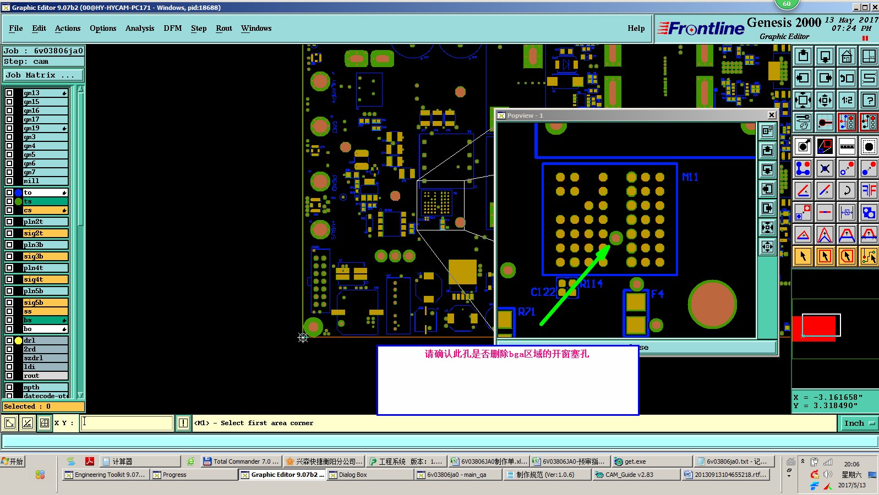Select the rout layer name
879x495 pixels.
(x=45, y=376)
